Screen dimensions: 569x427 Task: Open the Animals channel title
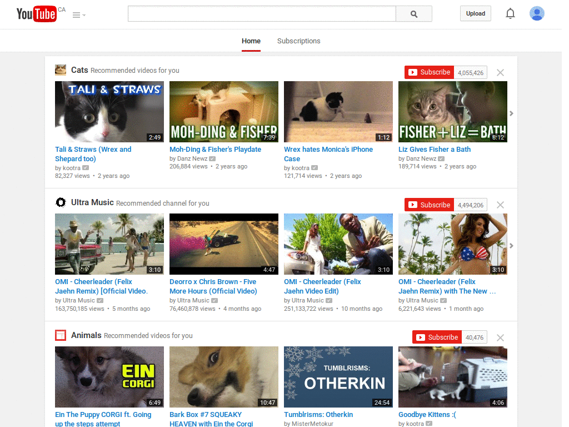(x=86, y=335)
